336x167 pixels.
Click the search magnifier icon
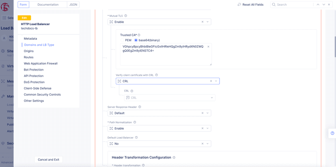pos(274,4)
